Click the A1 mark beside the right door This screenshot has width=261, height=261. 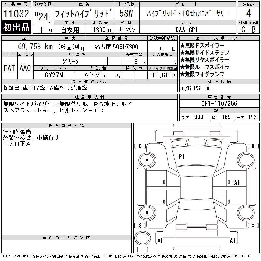click(237, 183)
